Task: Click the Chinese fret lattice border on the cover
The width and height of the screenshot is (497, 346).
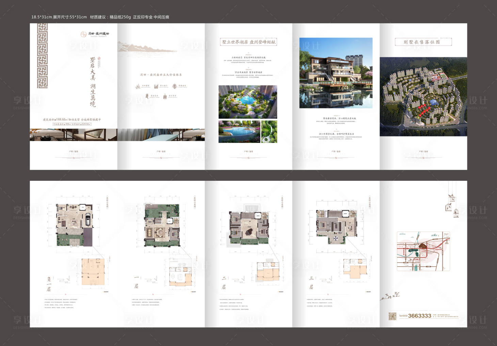Action: pos(42,56)
